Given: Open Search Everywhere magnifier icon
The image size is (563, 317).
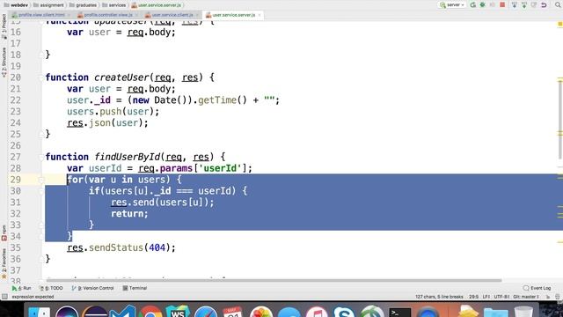Looking at the screenshot, I should click(x=559, y=5).
